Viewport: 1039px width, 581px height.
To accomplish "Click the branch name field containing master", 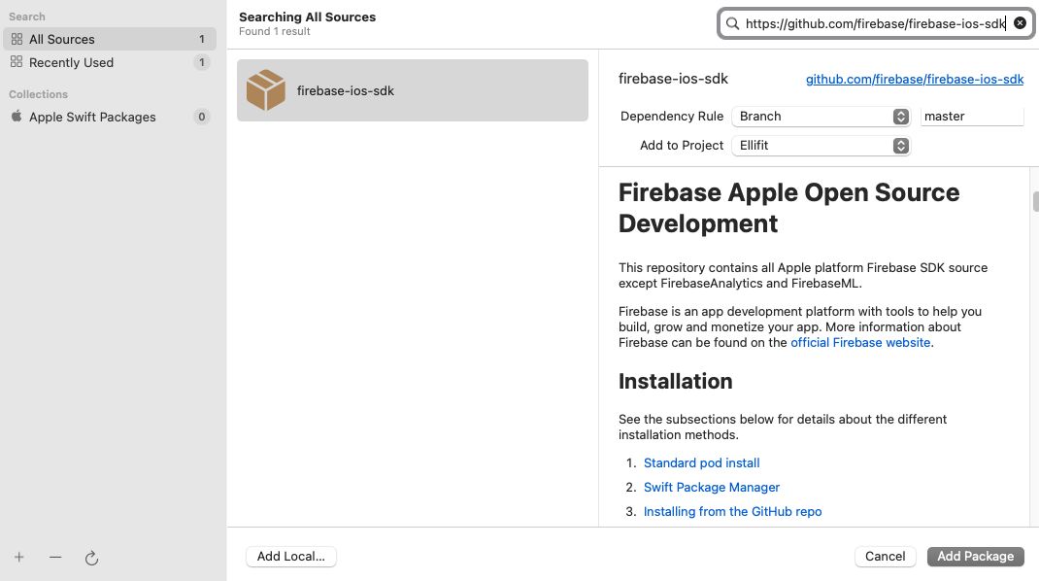I will [x=971, y=116].
